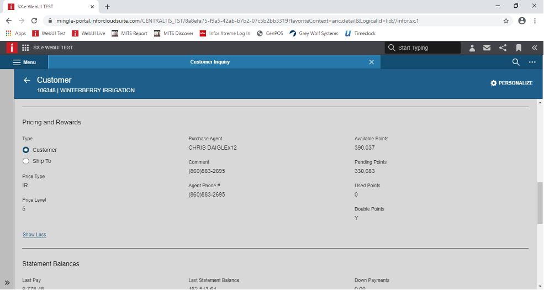Click customer title 106348 | WINTERBERRY IRRIGATION
The height and width of the screenshot is (290, 544).
click(x=86, y=90)
